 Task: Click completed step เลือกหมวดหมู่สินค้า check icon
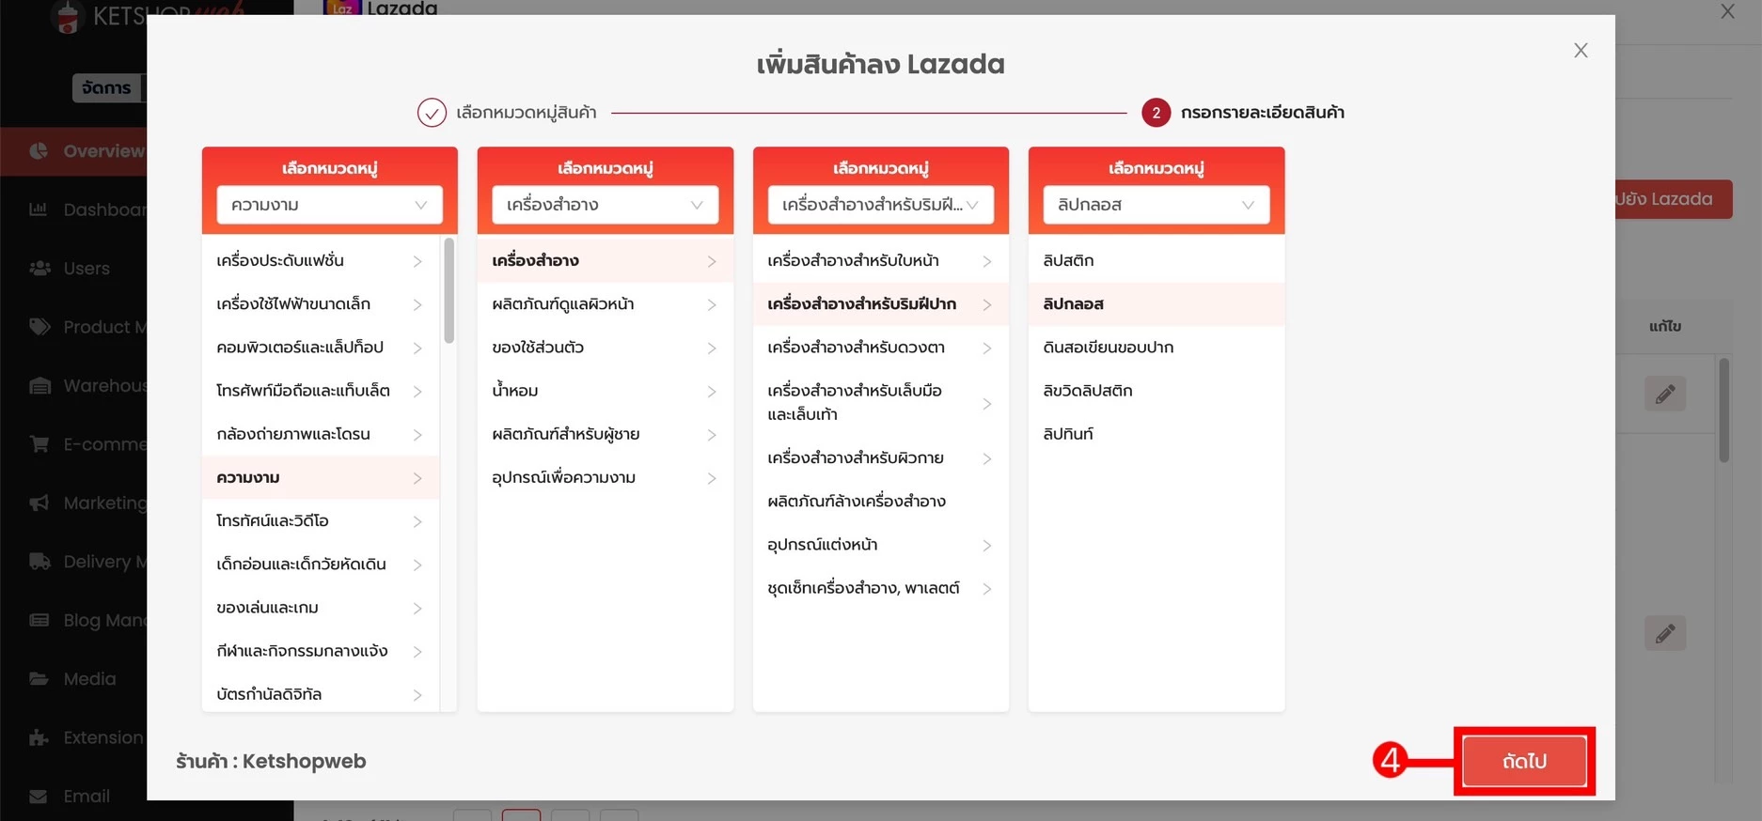tap(432, 113)
